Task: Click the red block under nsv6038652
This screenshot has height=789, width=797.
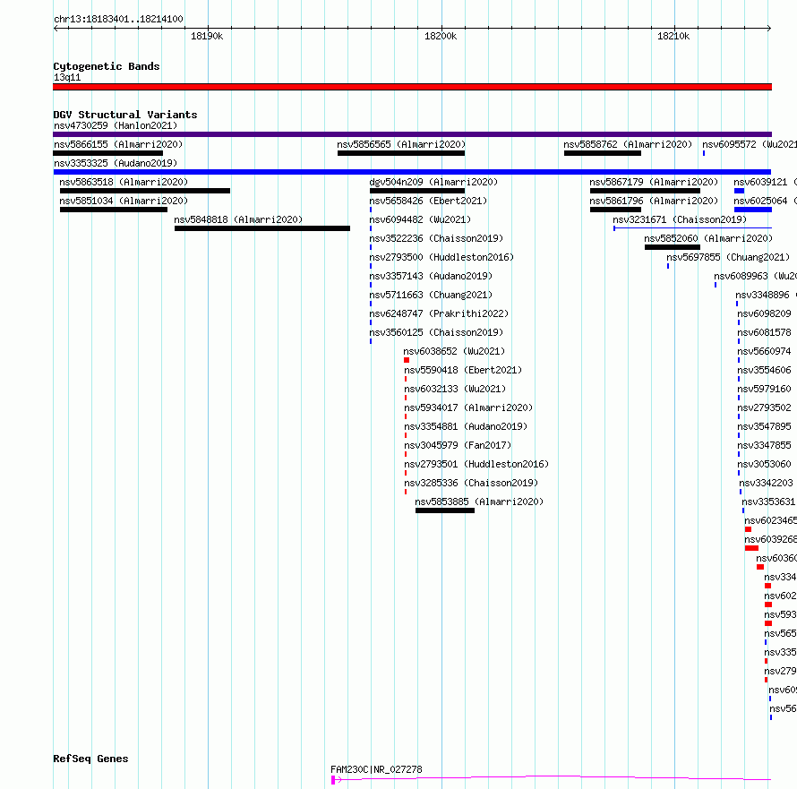Action: point(407,360)
